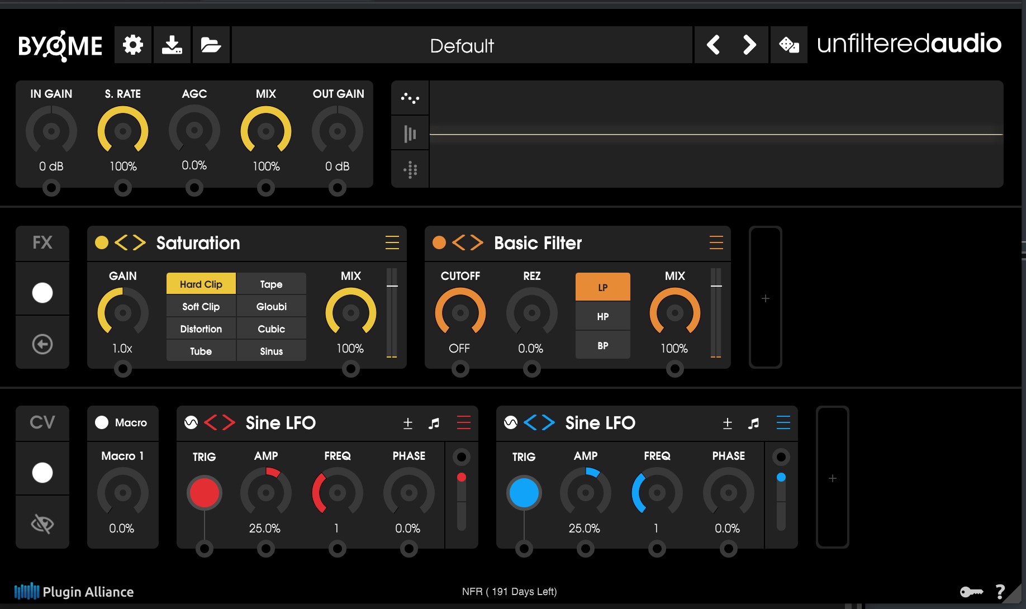Open the Saturation module hamburger menu

(x=392, y=242)
